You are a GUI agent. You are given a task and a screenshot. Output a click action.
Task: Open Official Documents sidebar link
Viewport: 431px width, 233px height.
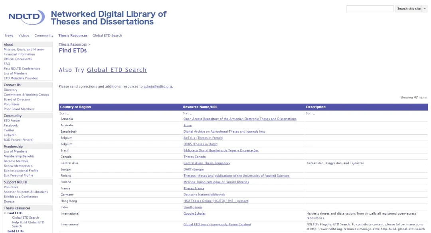pos(18,59)
